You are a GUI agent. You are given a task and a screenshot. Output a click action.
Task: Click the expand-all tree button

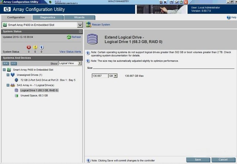pyautogui.click(x=6, y=63)
